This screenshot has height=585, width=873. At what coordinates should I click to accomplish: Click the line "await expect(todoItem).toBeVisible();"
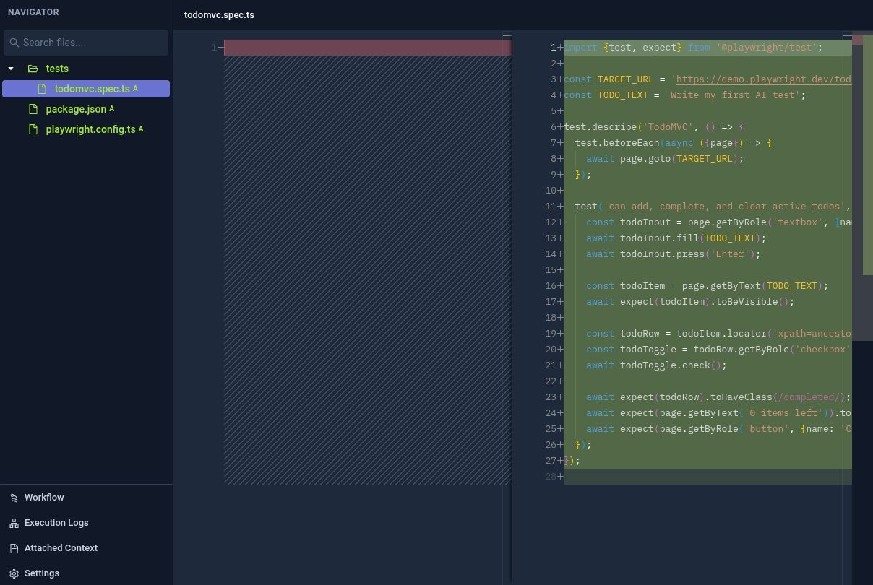click(x=690, y=302)
